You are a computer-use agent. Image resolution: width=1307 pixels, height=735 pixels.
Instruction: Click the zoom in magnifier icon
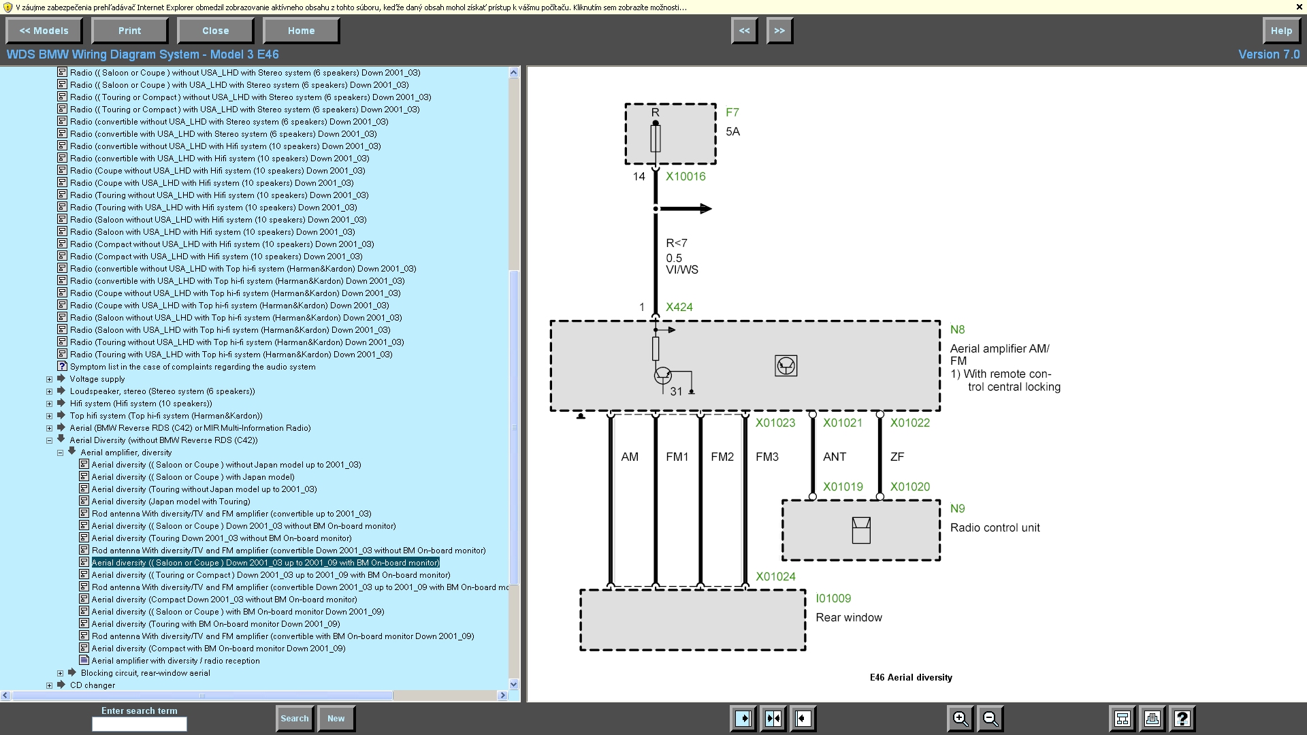[x=960, y=719]
